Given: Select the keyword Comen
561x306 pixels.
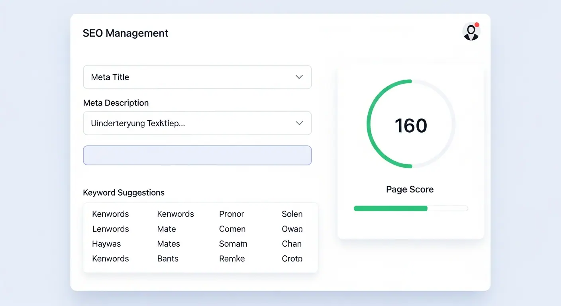Looking at the screenshot, I should [x=232, y=229].
